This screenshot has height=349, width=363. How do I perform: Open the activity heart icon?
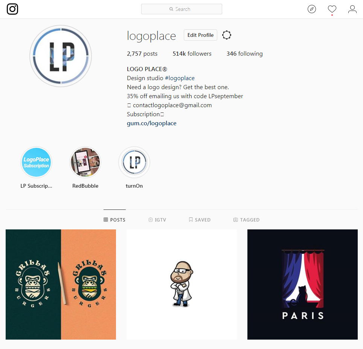click(x=332, y=9)
